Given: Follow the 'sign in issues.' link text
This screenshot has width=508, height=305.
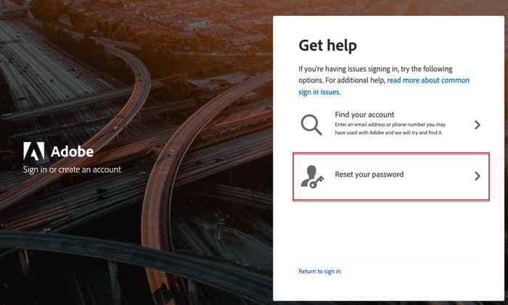Looking at the screenshot, I should click(319, 92).
